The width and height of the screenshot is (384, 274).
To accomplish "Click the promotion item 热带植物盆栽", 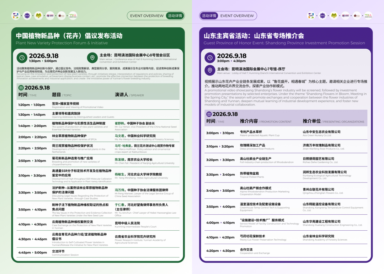I will [249, 173].
